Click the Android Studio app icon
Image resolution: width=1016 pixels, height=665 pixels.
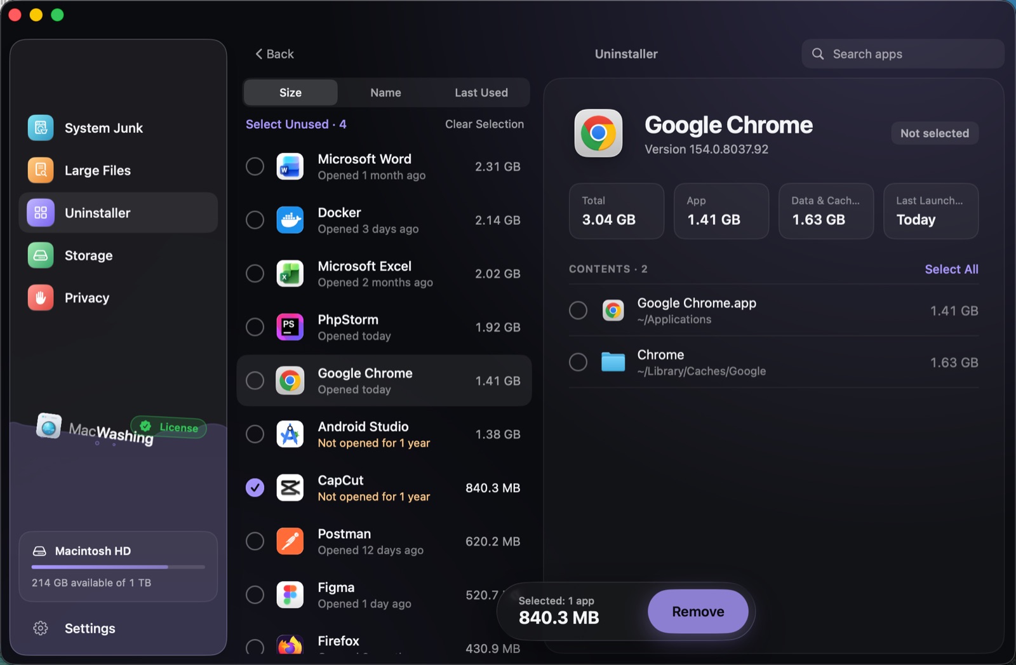point(290,434)
